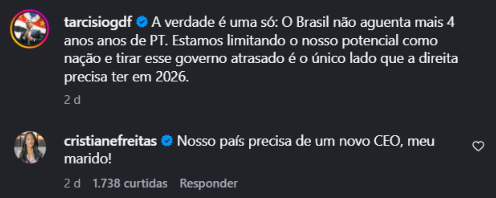Click the 2 d timestamp beside curtidas
This screenshot has width=496, height=198.
click(x=72, y=184)
